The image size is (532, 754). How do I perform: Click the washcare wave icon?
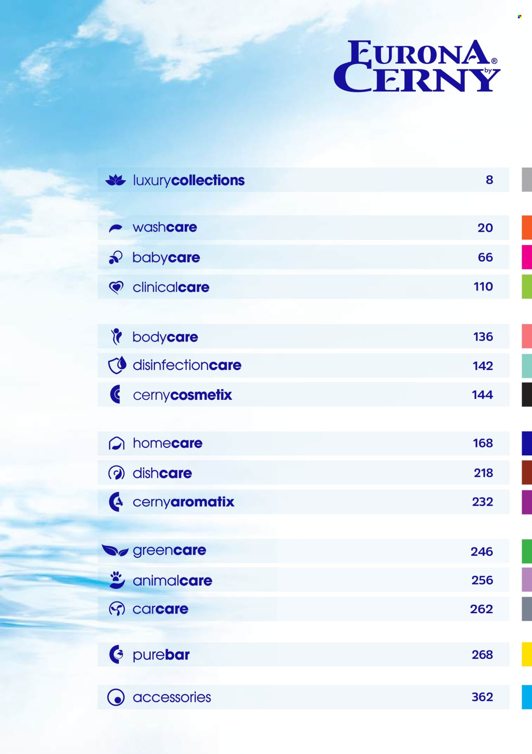coord(116,228)
